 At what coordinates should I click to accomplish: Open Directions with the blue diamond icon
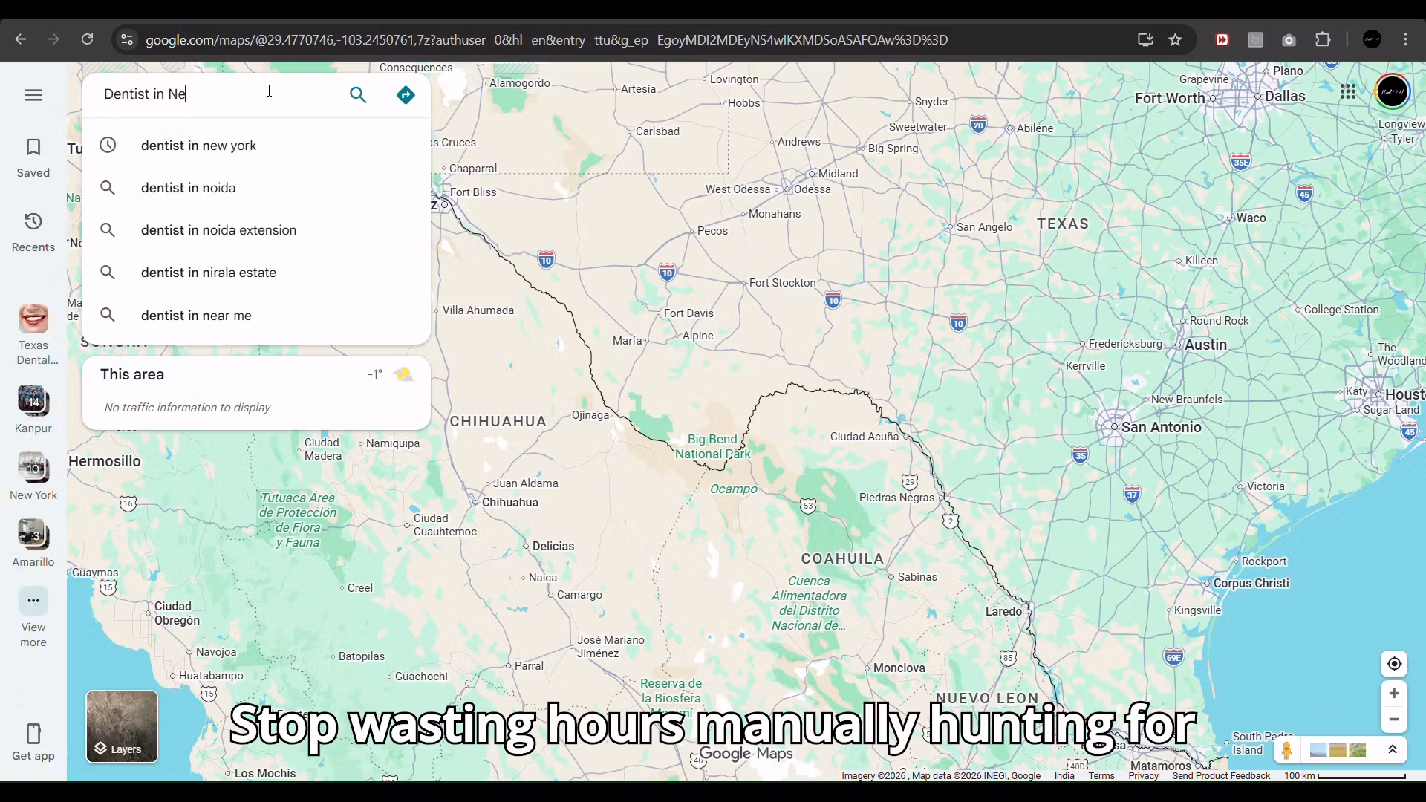click(x=406, y=95)
